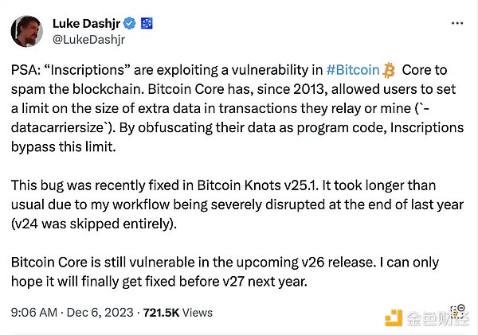Click the paragraph about Bitcoin Knots v25.1

231,204
